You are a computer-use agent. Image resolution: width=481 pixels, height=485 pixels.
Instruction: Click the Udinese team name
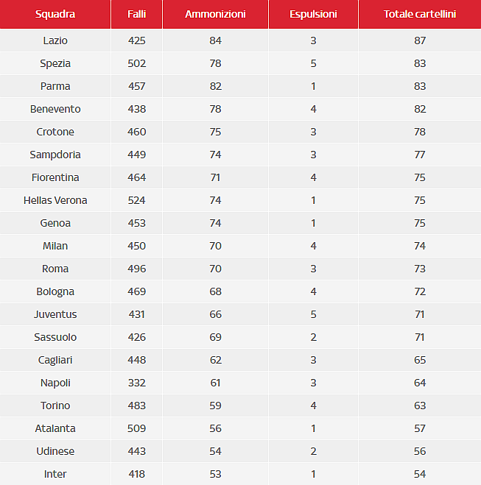point(55,451)
